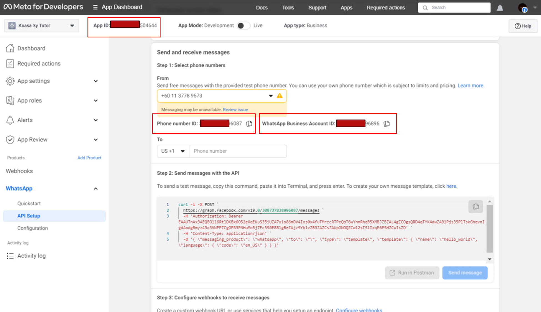541x312 pixels.
Task: Open the Docs menu
Action: click(x=262, y=8)
